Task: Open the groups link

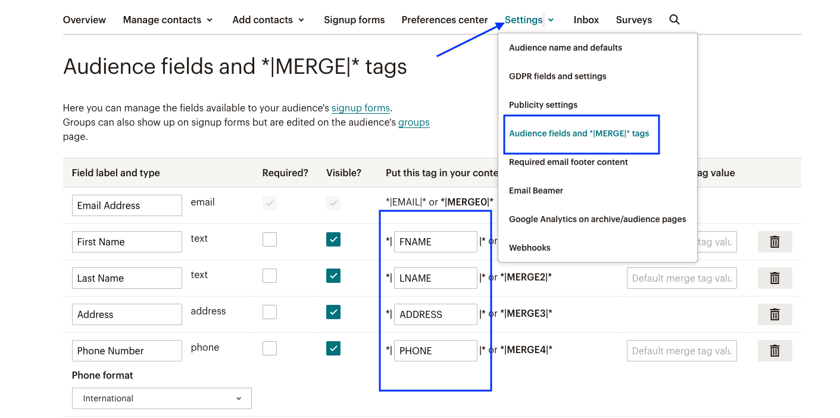Action: (x=414, y=123)
